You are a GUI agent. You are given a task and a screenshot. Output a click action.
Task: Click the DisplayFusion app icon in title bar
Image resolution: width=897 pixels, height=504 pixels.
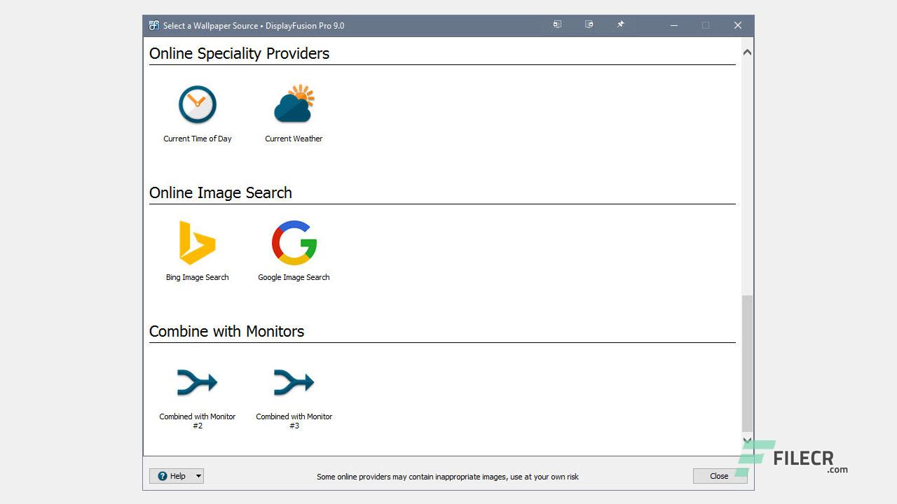click(154, 26)
